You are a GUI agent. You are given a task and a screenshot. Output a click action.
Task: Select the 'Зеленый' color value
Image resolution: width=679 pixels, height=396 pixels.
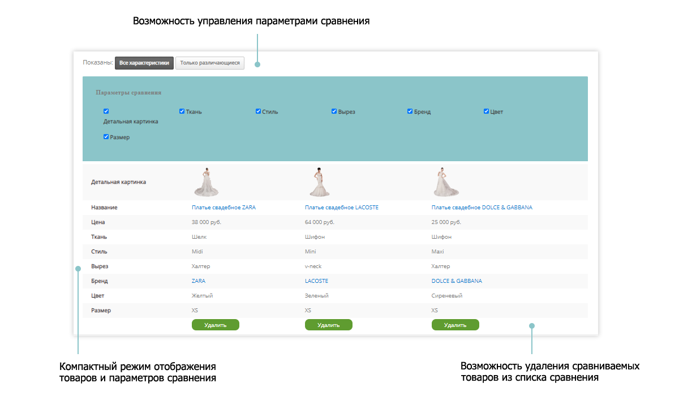317,296
